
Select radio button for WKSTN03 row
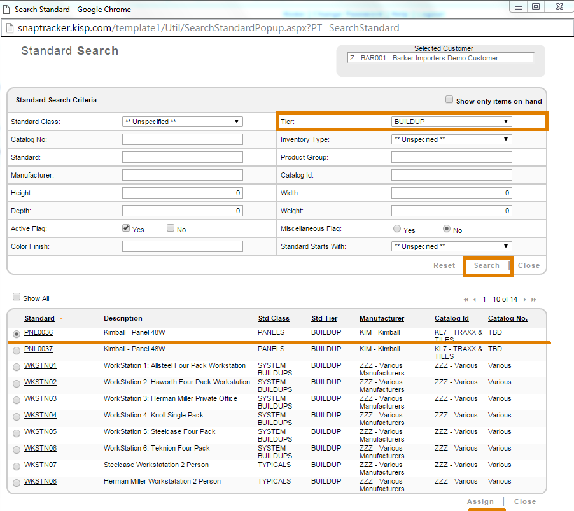click(17, 400)
